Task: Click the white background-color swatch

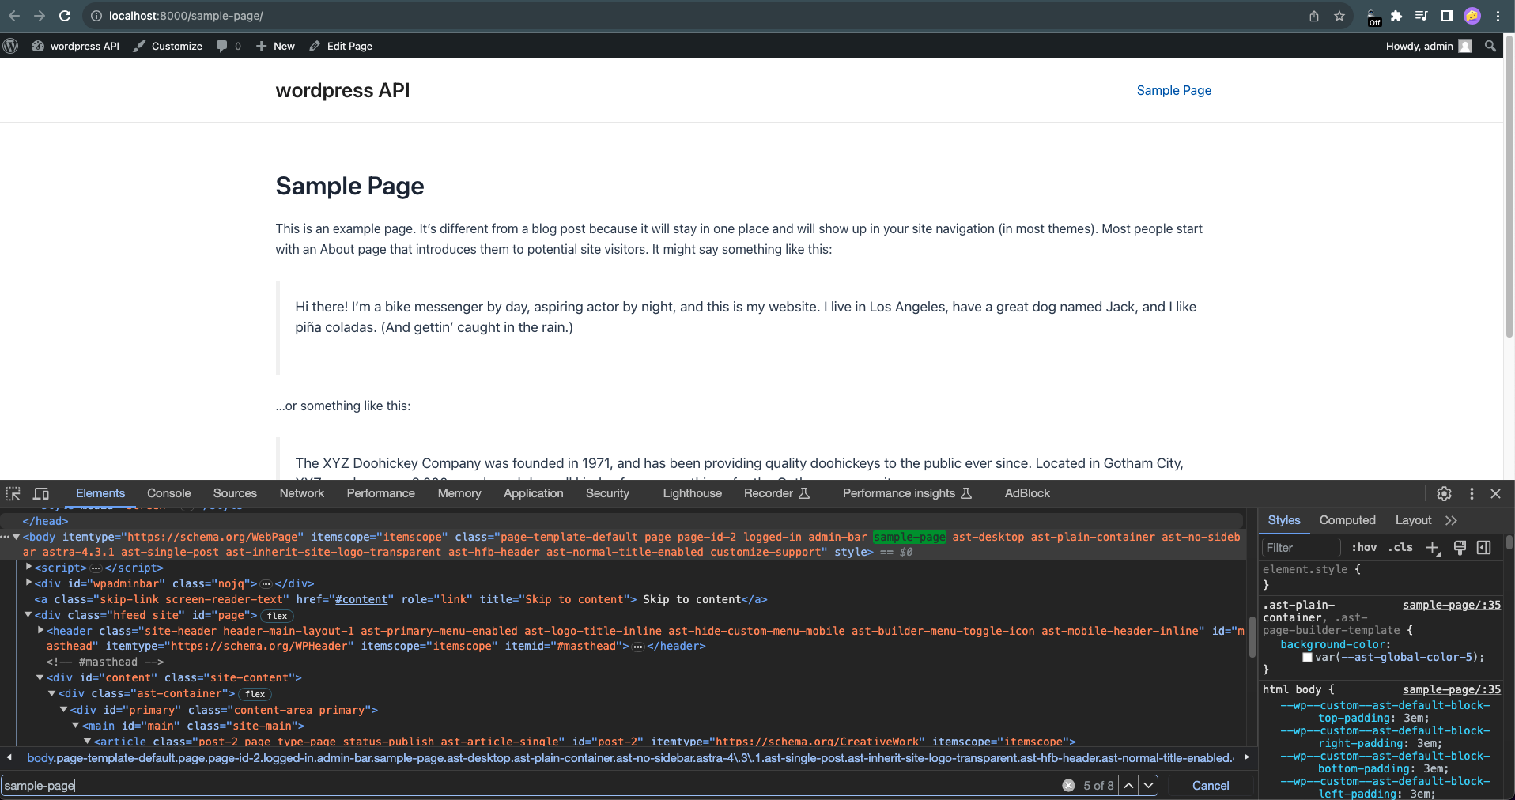Action: 1307,657
